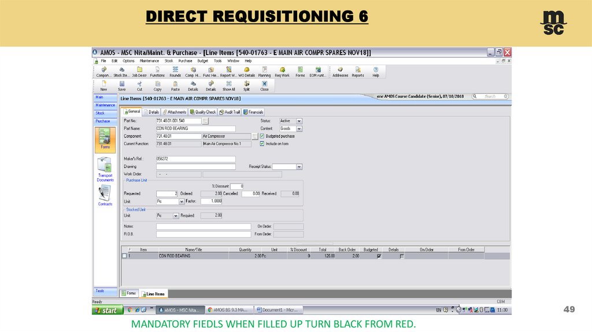
Task: Open Reports toolbar icon
Action: click(358, 72)
